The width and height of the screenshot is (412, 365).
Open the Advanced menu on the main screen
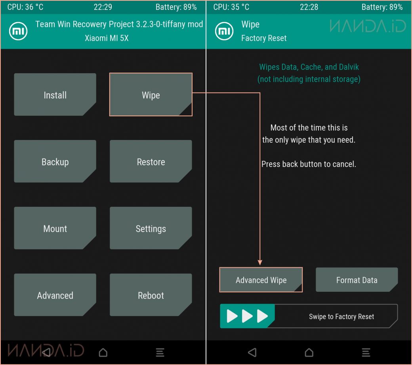55,295
